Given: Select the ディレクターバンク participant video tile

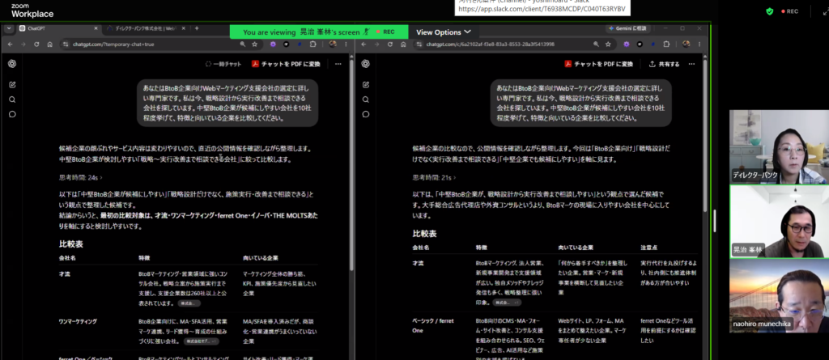Looking at the screenshot, I should point(780,146).
